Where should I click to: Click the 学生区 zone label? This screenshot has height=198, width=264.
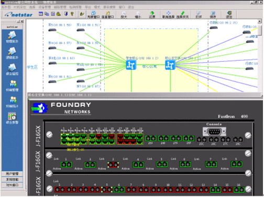point(32,67)
